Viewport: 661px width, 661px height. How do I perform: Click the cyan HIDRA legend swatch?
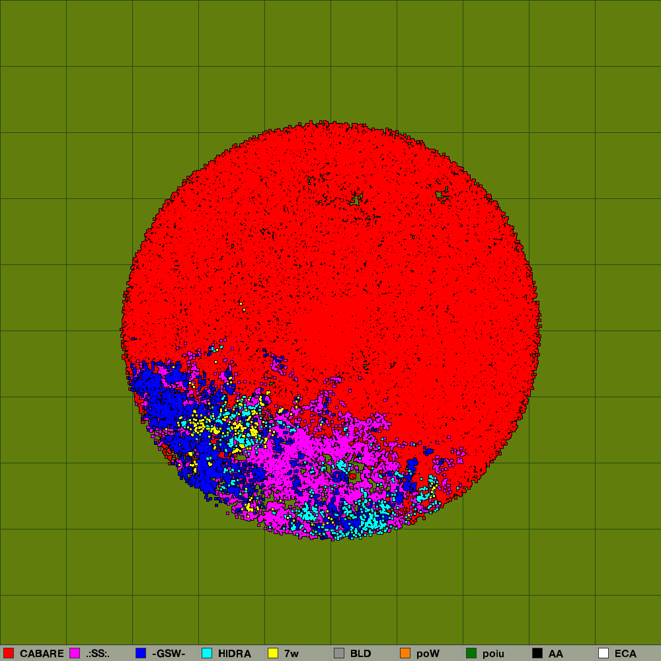[207, 653]
